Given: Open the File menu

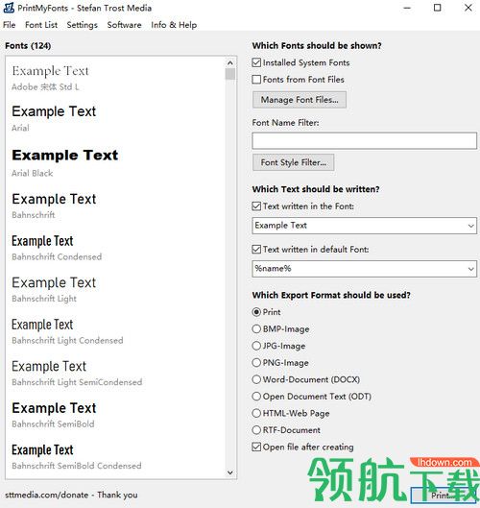Looking at the screenshot, I should click(x=9, y=25).
